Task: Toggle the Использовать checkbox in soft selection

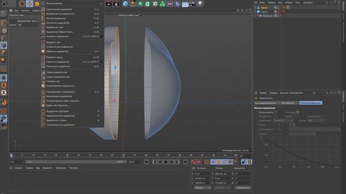Action: 275,112
